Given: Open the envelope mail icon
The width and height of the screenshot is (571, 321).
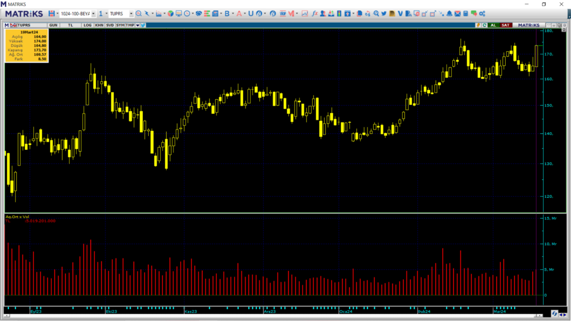Looking at the screenshot, I should pos(457,13).
